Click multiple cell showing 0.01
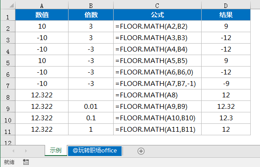 click(x=91, y=106)
